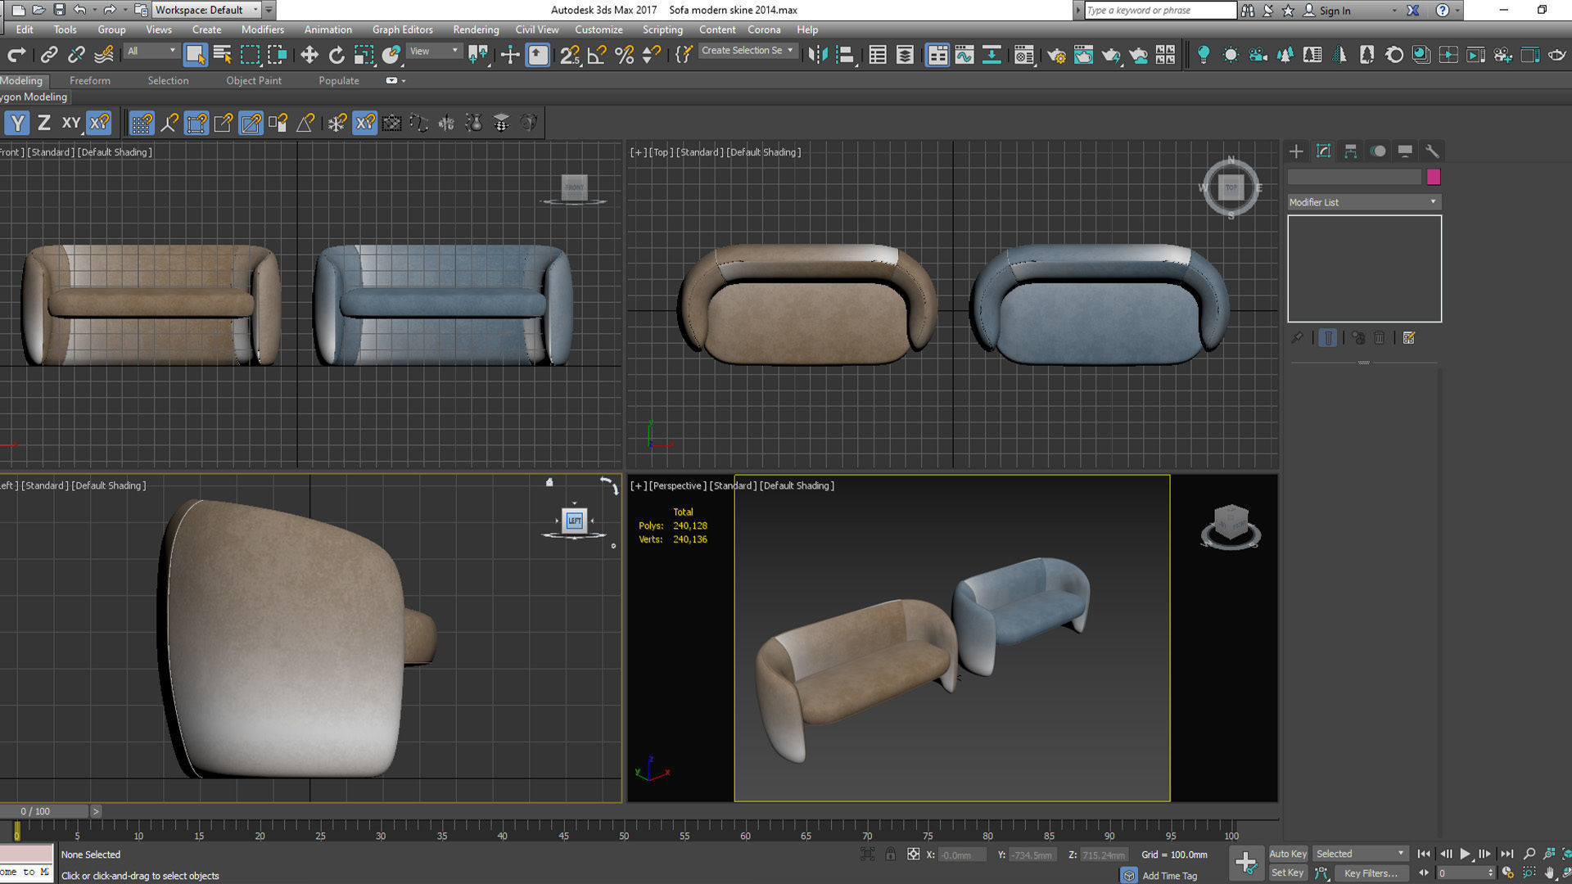This screenshot has width=1572, height=884.
Task: Open the Rendered Frame Window
Action: point(1083,55)
